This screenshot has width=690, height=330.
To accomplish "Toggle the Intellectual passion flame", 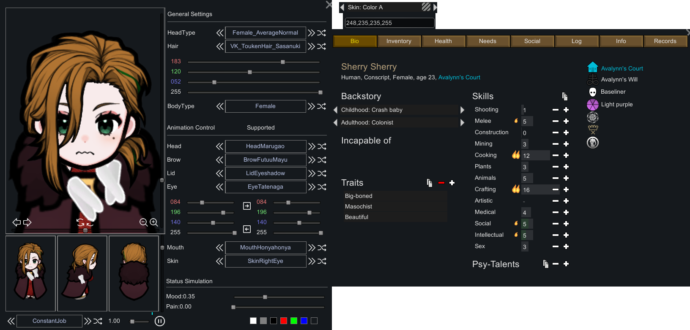I will 516,235.
